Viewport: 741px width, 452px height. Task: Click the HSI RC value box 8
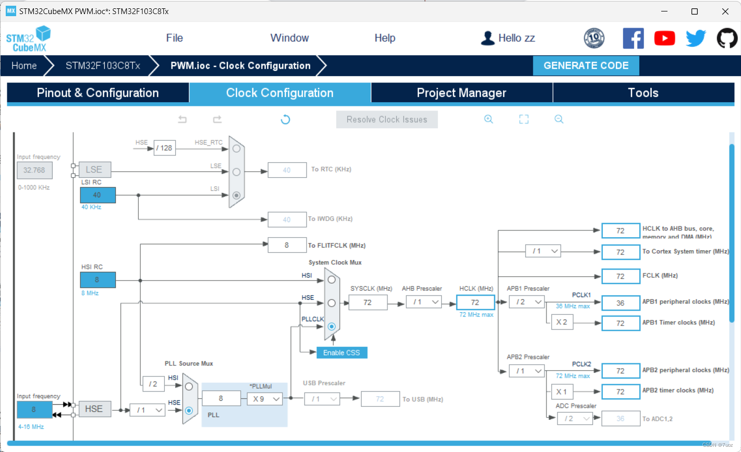[98, 279]
